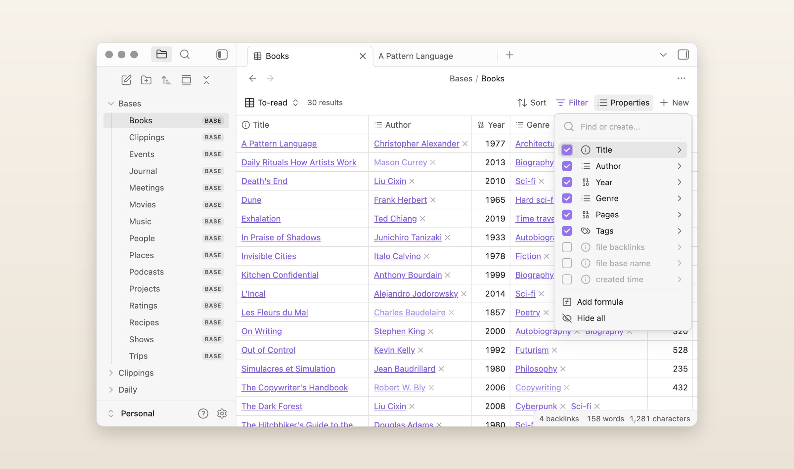This screenshot has height=469, width=794.
Task: Collapse the Bases folder in sidebar
Action: pos(111,104)
